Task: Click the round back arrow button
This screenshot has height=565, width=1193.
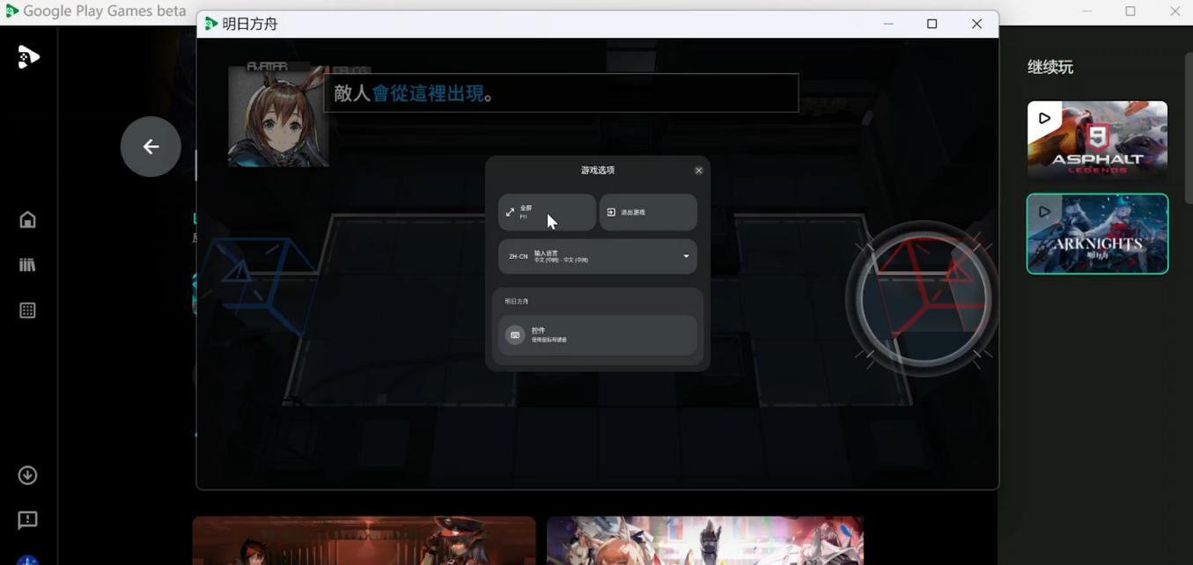Action: pyautogui.click(x=151, y=146)
